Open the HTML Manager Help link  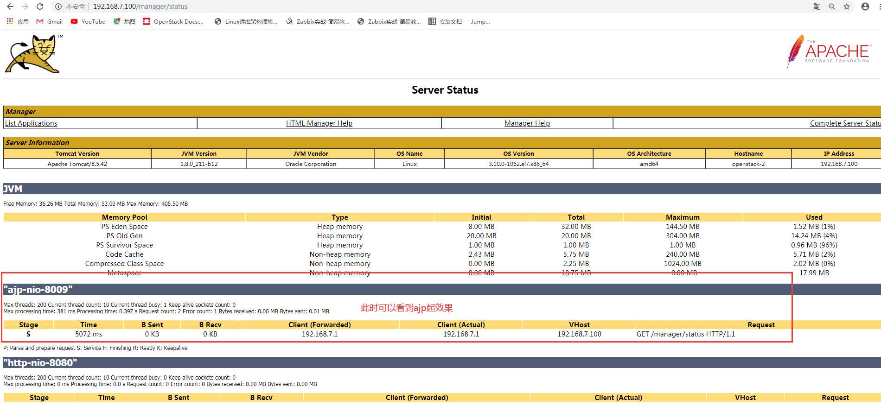tap(319, 123)
